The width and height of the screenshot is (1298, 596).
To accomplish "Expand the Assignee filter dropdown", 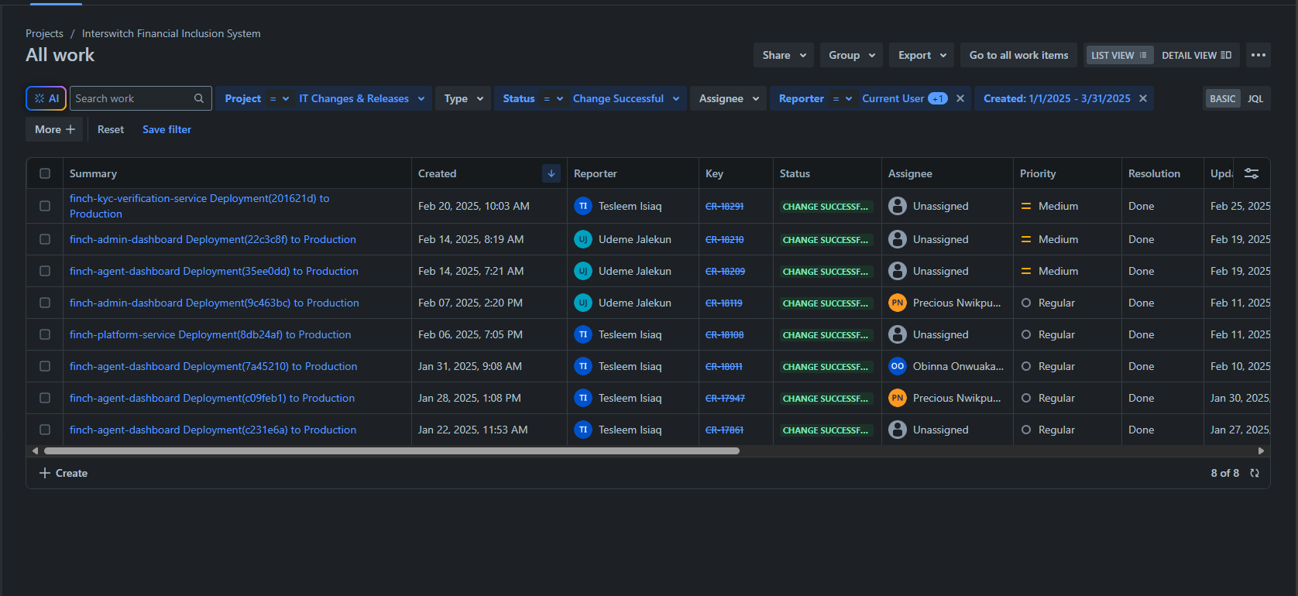I will (x=728, y=98).
